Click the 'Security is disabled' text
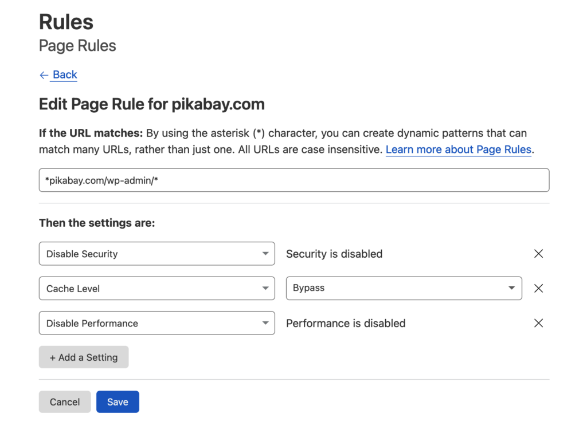 [x=334, y=254]
